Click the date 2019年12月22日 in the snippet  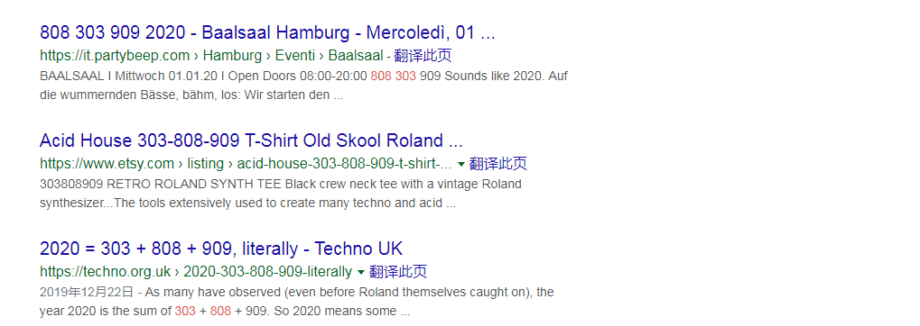coord(87,292)
